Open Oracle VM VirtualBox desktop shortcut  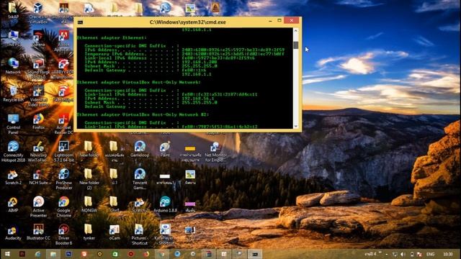(x=38, y=13)
